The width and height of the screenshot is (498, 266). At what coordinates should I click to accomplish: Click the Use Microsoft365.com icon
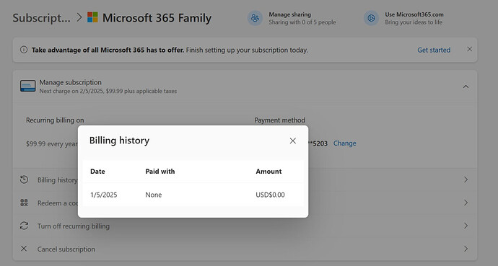pyautogui.click(x=371, y=18)
